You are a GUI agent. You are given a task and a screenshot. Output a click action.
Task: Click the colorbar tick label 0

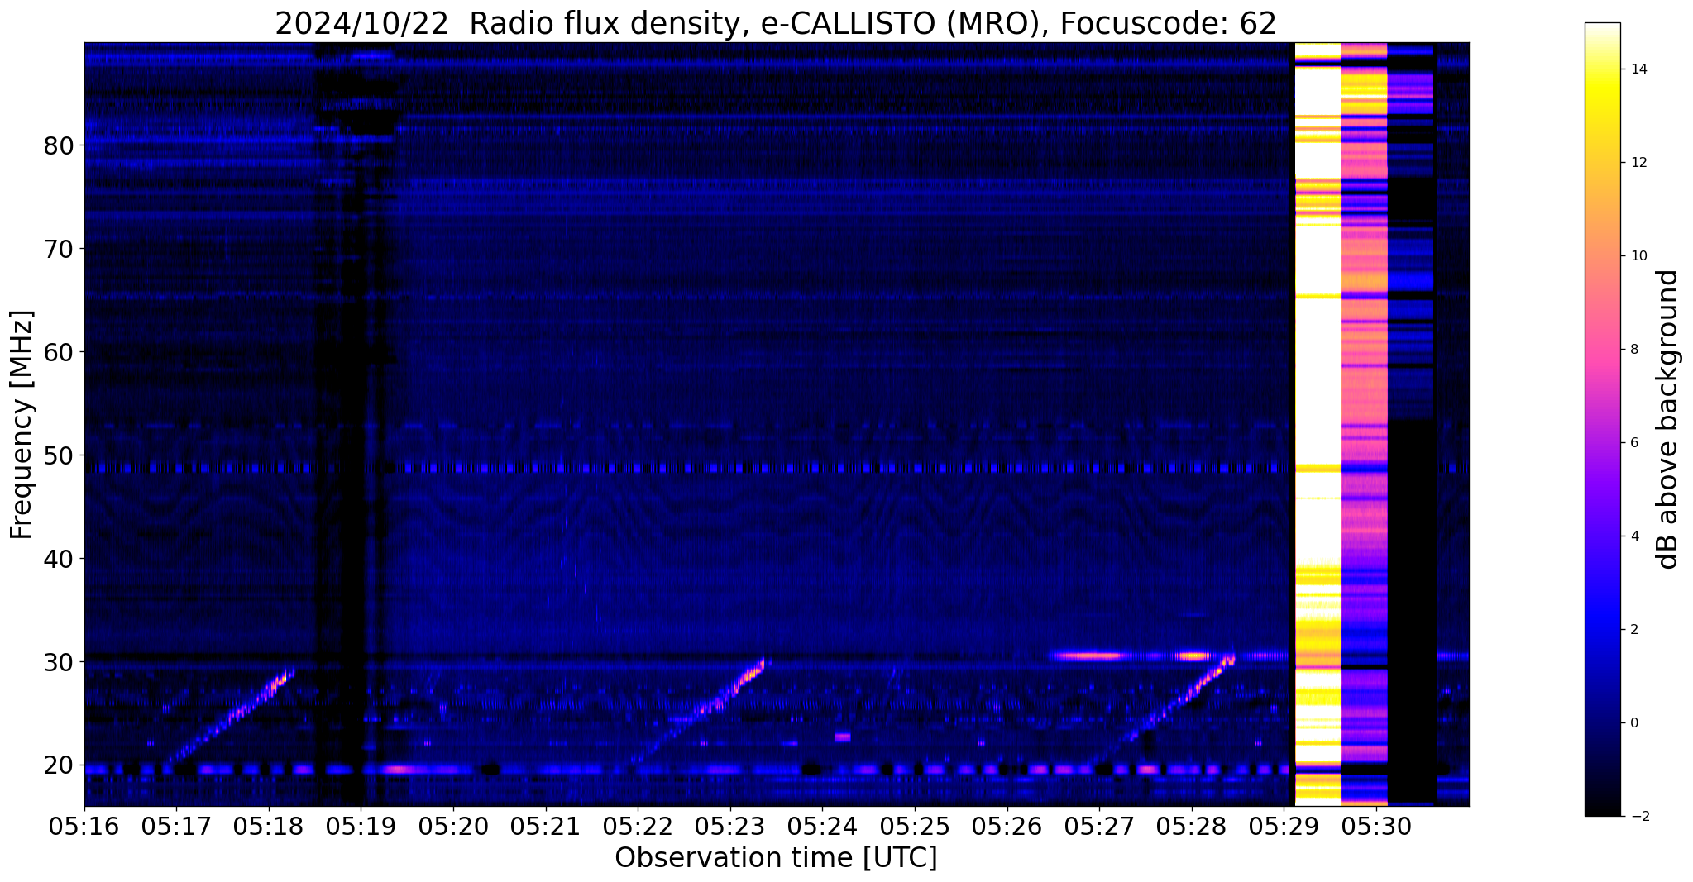tap(1633, 723)
